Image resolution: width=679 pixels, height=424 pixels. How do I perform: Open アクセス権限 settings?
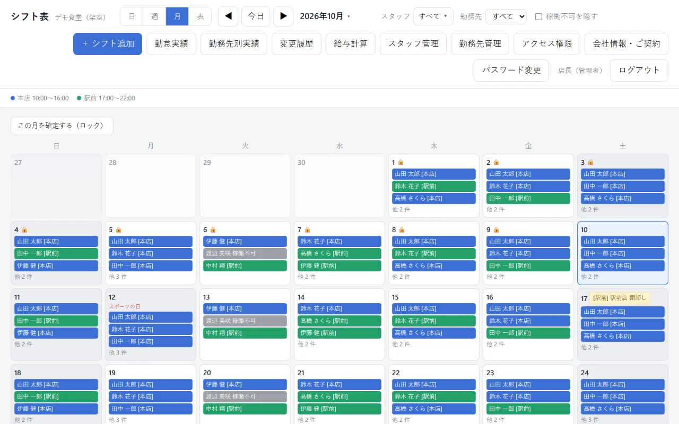[547, 44]
